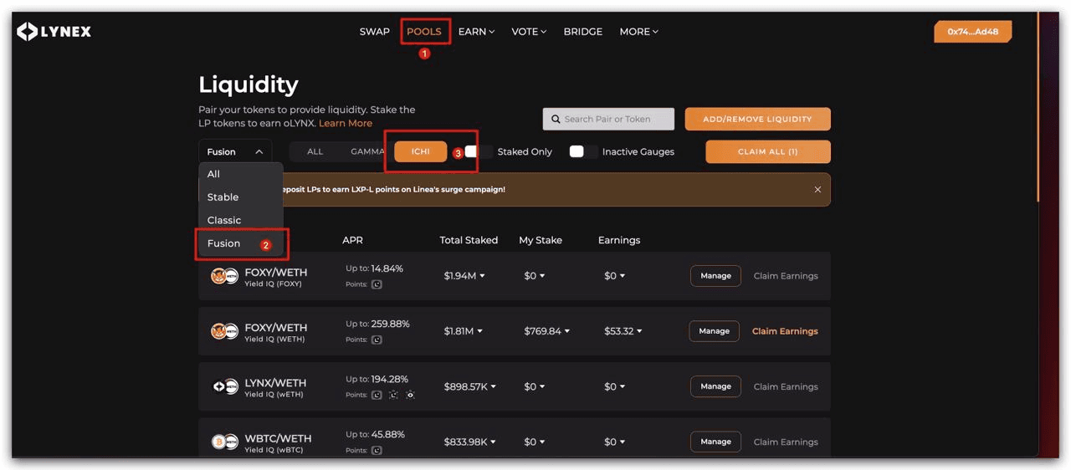The image size is (1071, 470).
Task: Expand Earnings $0 in WBTC/WETH row
Action: point(615,442)
